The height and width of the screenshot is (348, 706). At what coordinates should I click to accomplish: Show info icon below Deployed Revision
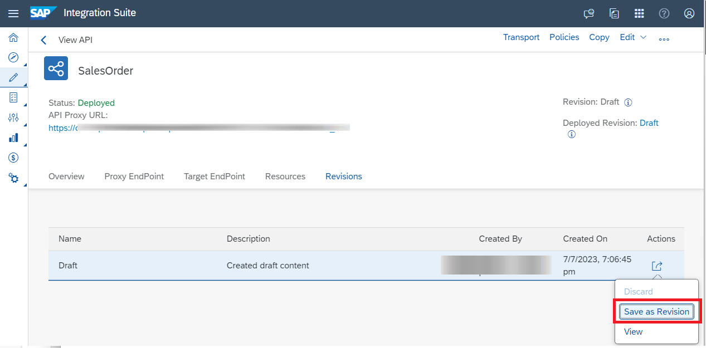click(x=571, y=135)
